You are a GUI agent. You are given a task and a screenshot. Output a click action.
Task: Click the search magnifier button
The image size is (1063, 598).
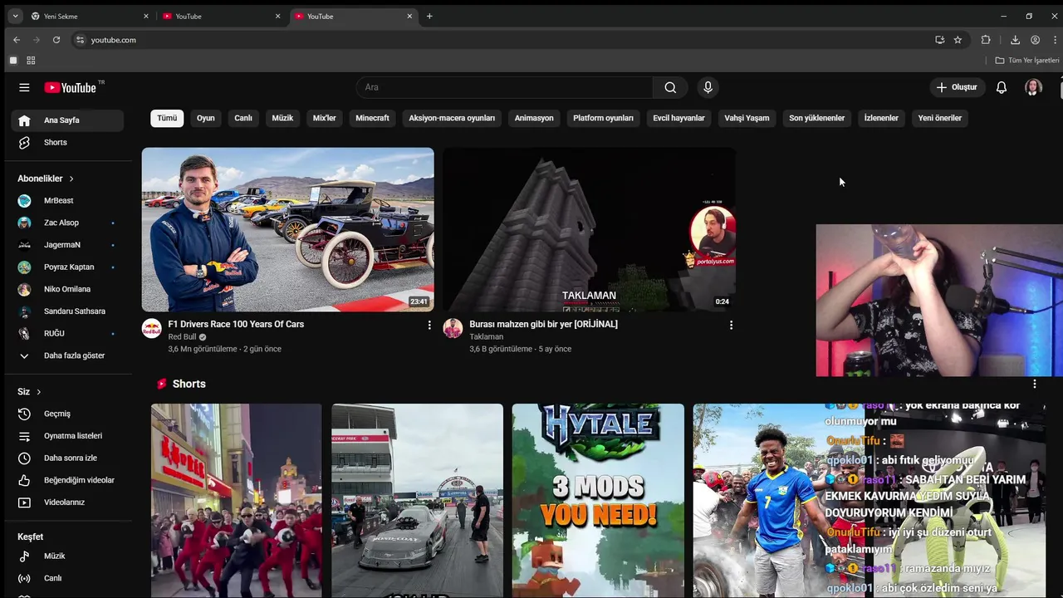click(670, 87)
